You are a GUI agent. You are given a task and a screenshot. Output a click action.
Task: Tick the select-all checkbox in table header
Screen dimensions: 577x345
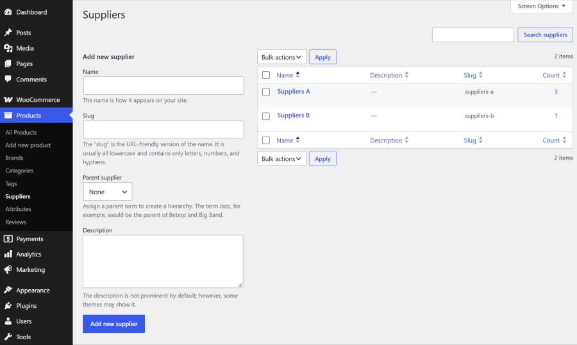pos(265,75)
